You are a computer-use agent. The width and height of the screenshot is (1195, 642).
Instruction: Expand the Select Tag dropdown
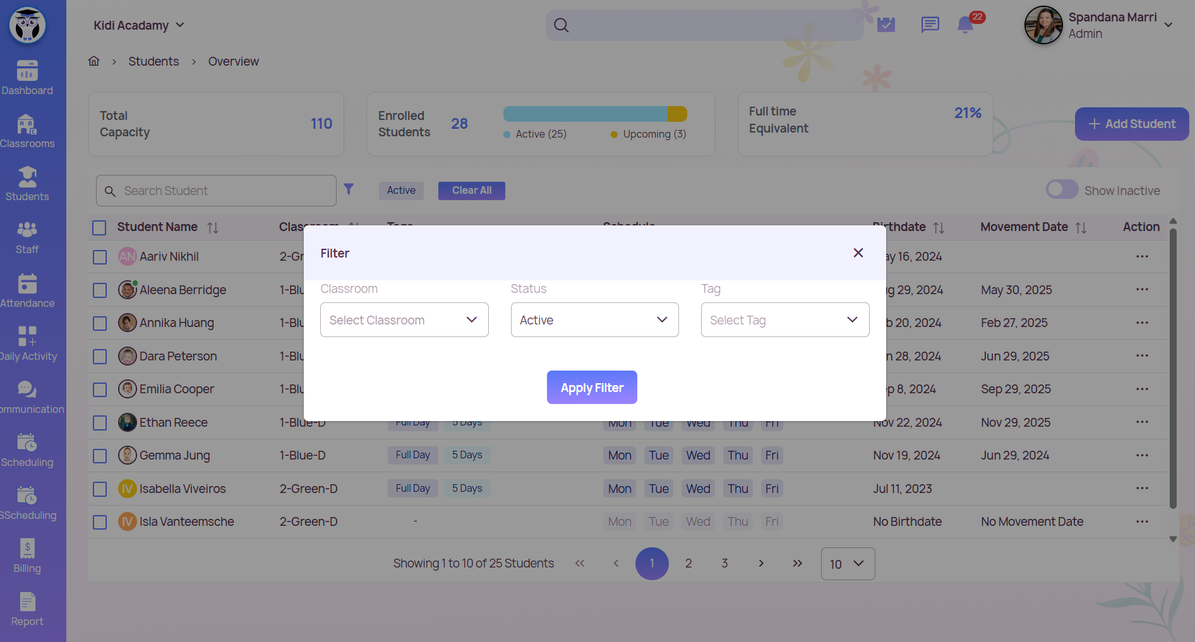(784, 320)
